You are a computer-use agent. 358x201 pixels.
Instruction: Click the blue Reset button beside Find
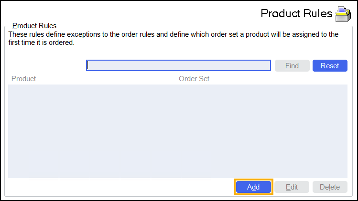330,65
